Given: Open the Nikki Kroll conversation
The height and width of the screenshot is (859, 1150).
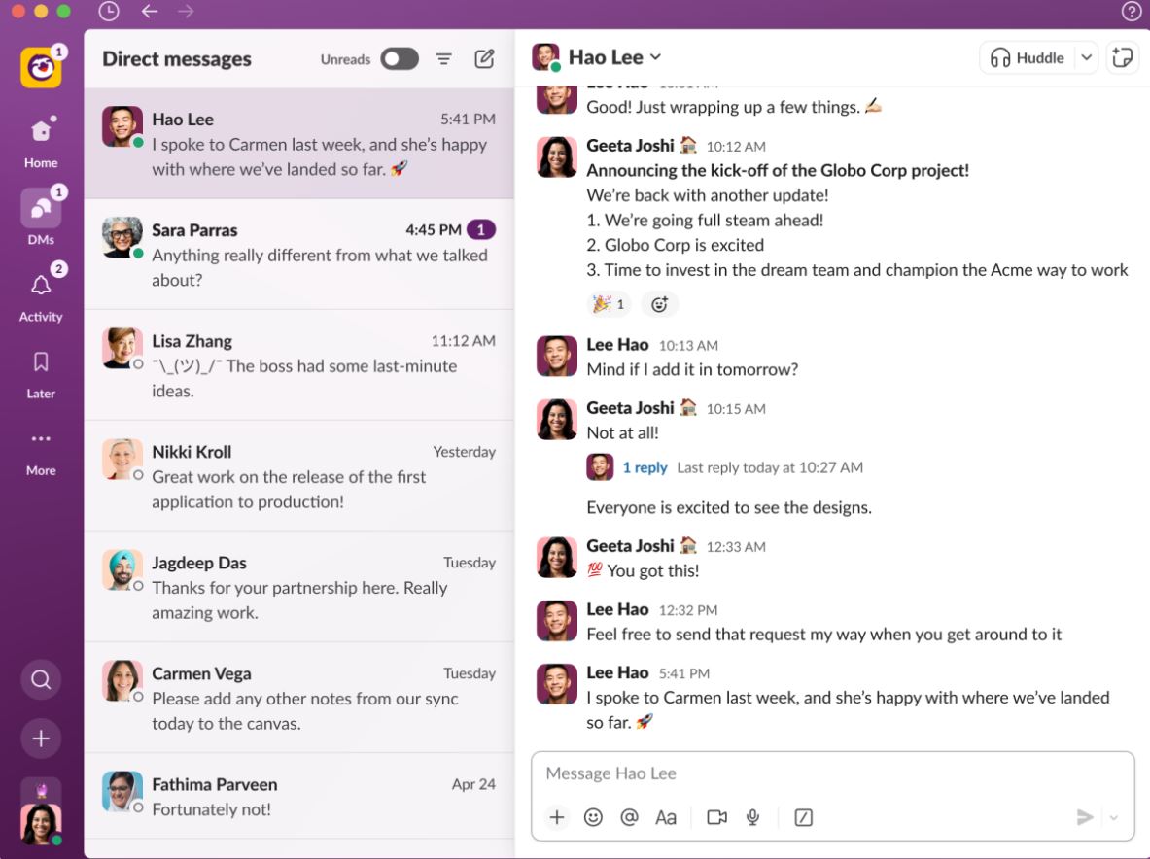Looking at the screenshot, I should [x=299, y=476].
